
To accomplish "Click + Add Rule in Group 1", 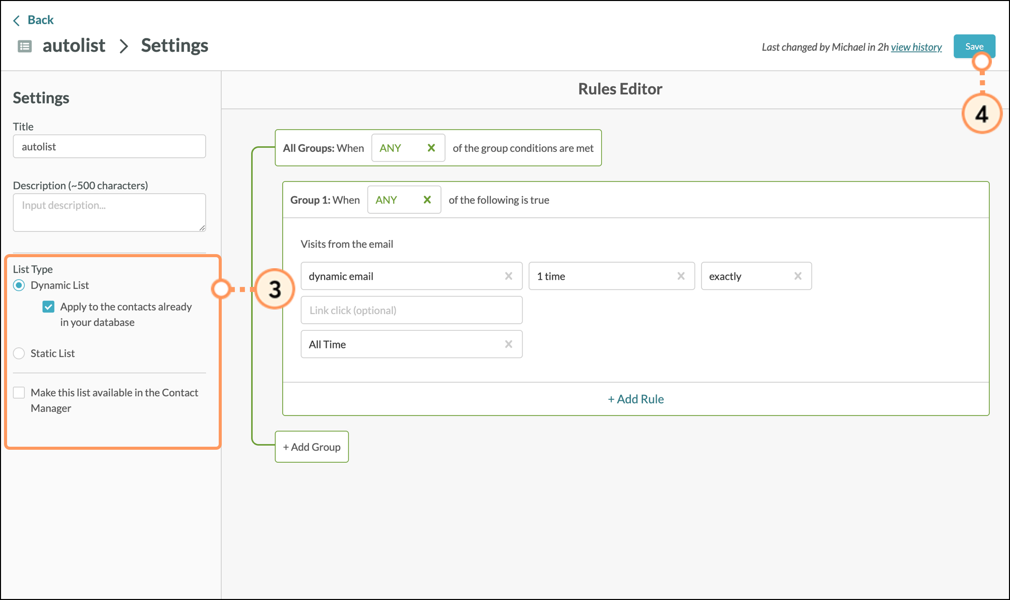I will pyautogui.click(x=635, y=399).
